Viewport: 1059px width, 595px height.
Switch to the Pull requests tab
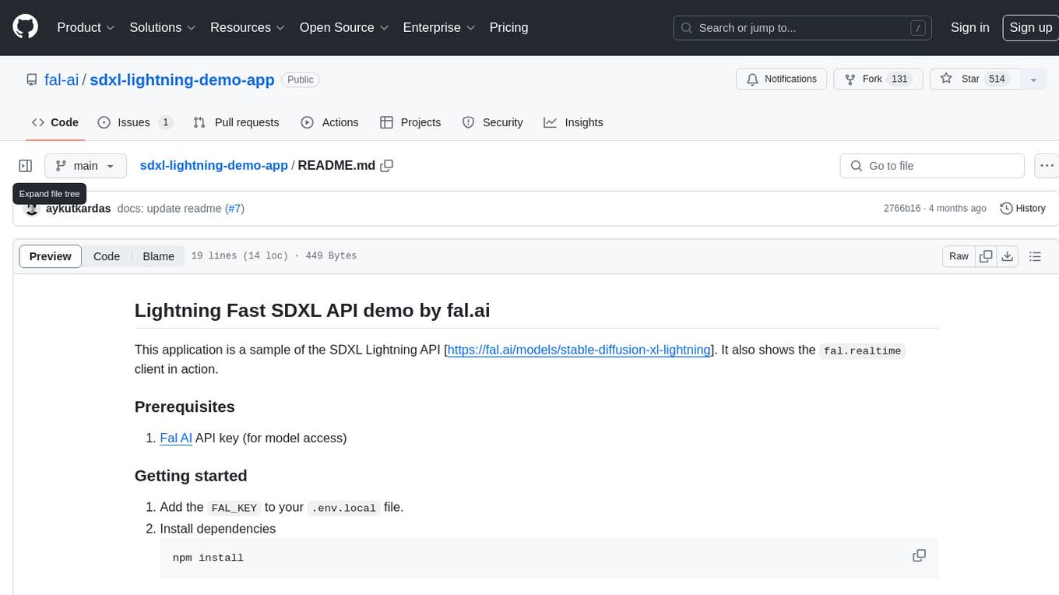coord(236,122)
